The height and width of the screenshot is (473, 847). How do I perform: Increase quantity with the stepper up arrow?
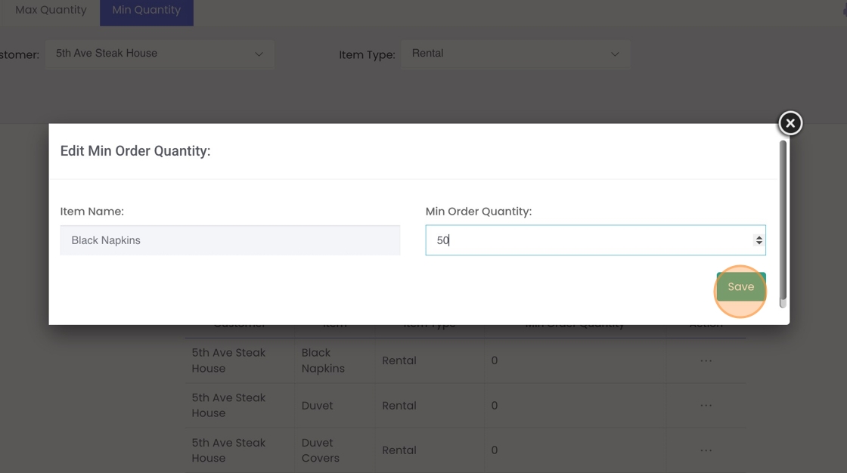tap(759, 237)
